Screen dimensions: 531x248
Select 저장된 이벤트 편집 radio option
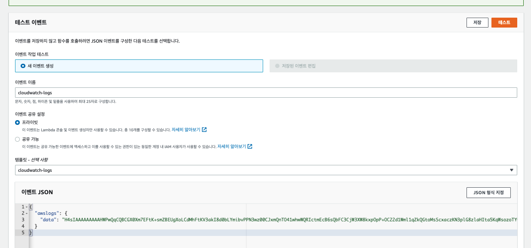pyautogui.click(x=277, y=66)
